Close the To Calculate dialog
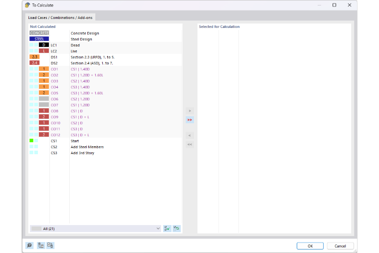Viewport: 379px width, 253px height. (x=350, y=5)
